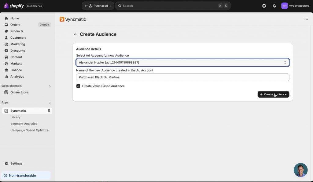313x182 pixels.
Task: Click the Customers person icon
Action: (6, 37)
